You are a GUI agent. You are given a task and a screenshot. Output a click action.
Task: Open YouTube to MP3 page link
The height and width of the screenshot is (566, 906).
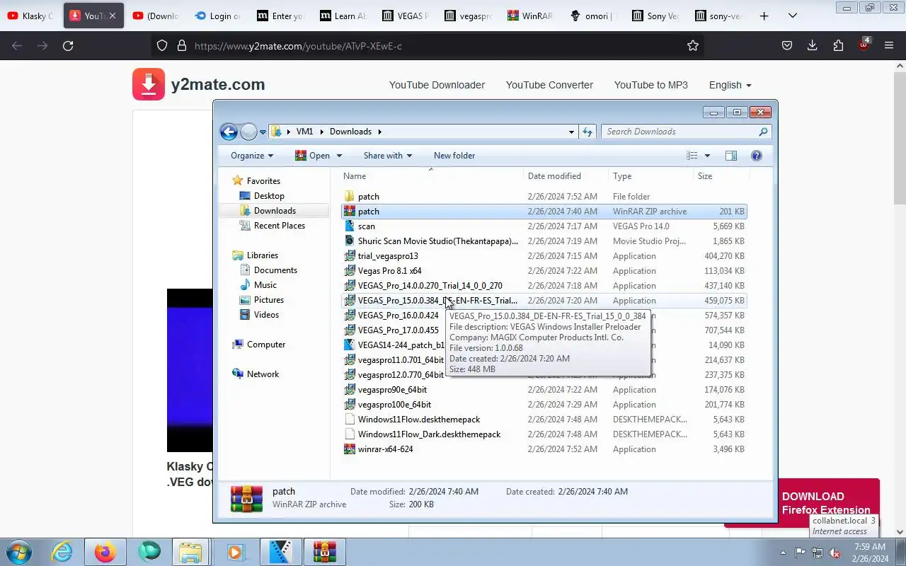(650, 85)
